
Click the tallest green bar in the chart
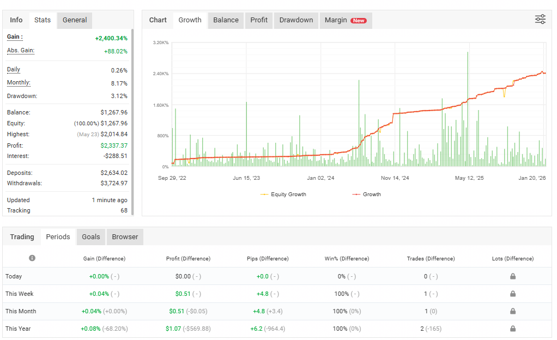[468, 109]
